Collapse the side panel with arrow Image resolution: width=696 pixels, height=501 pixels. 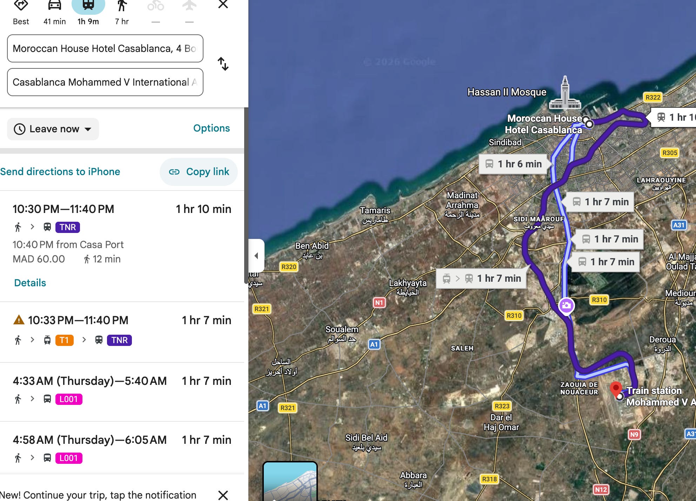[256, 255]
